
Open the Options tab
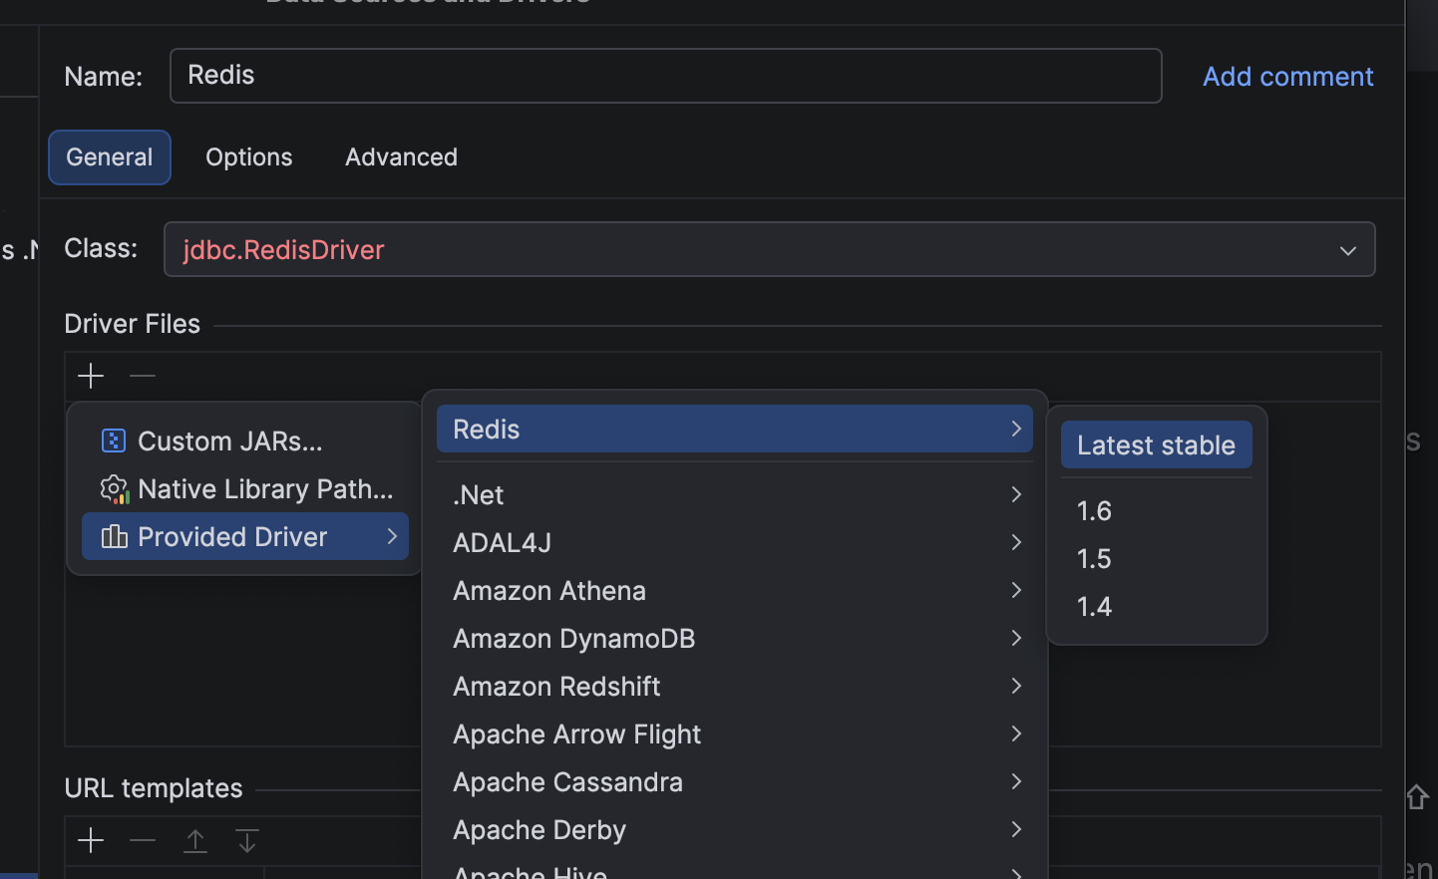(x=249, y=157)
